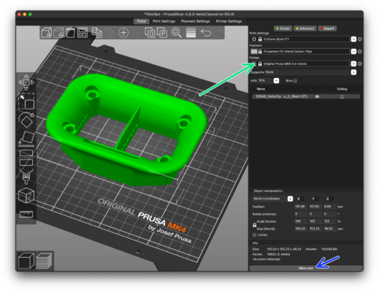
Task: Toggle visibility eye of DGAS_Velocity STL
Action: [x=317, y=96]
